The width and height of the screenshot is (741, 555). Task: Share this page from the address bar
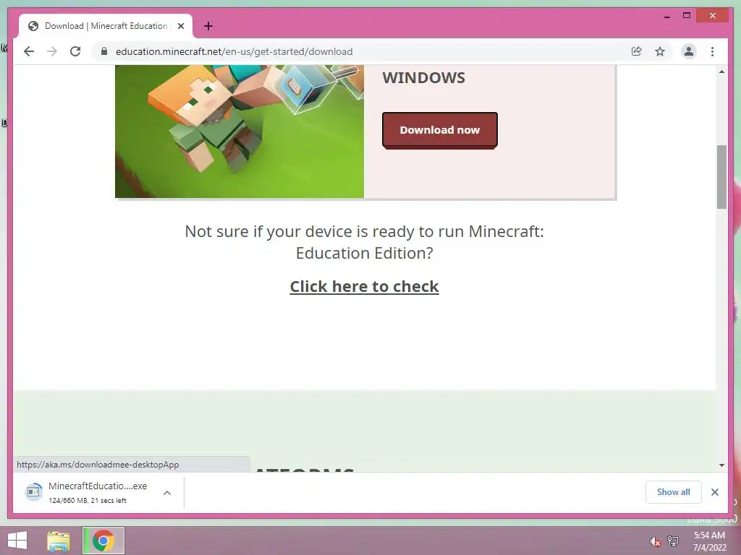coord(637,51)
